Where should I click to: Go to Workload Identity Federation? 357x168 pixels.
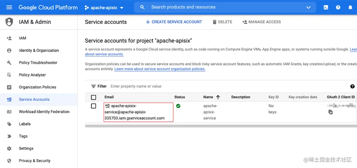[44, 112]
